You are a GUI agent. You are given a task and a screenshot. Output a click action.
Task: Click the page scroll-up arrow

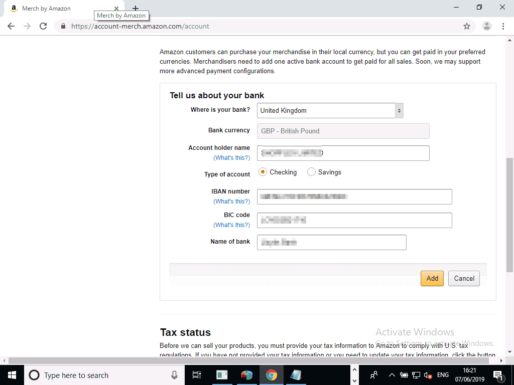pos(510,40)
